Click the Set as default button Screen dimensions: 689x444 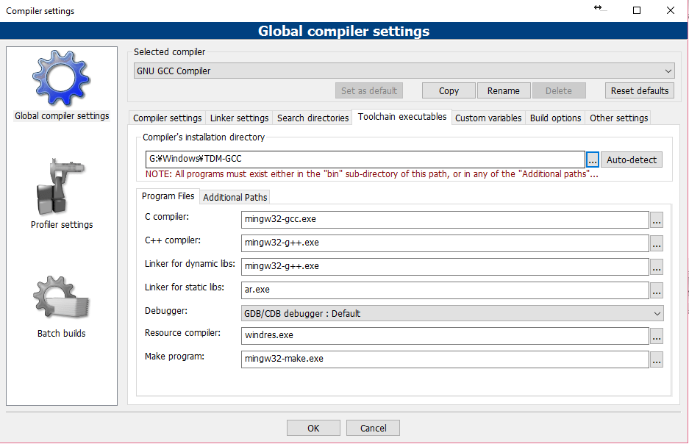(x=369, y=91)
